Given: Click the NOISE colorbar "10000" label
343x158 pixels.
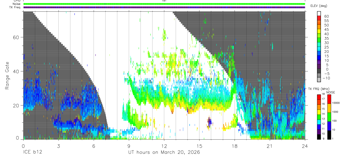Looking at the screenshot, I should point(335,103).
